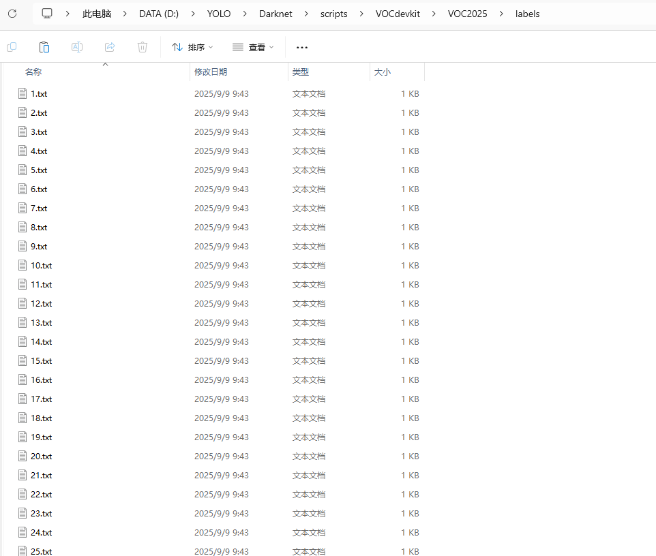Click the 文本文档 type cell of 10.txt
Viewport: 656px width, 556px height.
(309, 266)
